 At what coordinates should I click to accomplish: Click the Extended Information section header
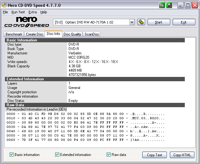[95, 79]
